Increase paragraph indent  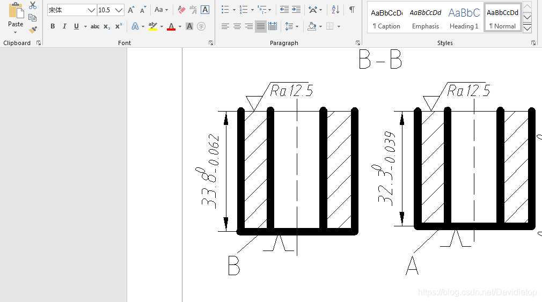[296, 10]
